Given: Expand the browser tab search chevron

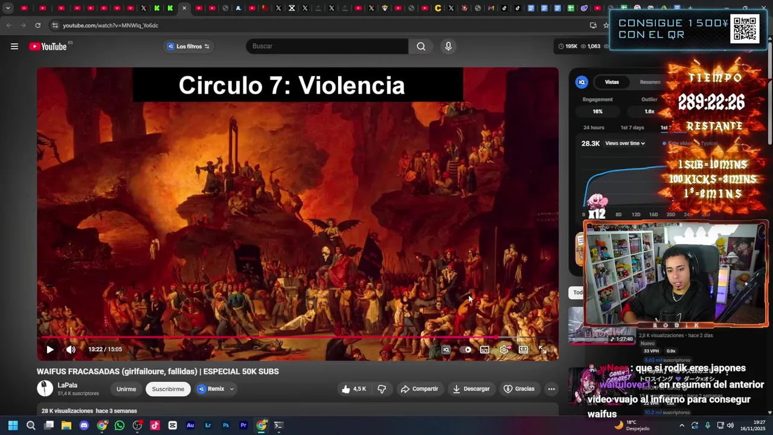Looking at the screenshot, I should pos(8,8).
